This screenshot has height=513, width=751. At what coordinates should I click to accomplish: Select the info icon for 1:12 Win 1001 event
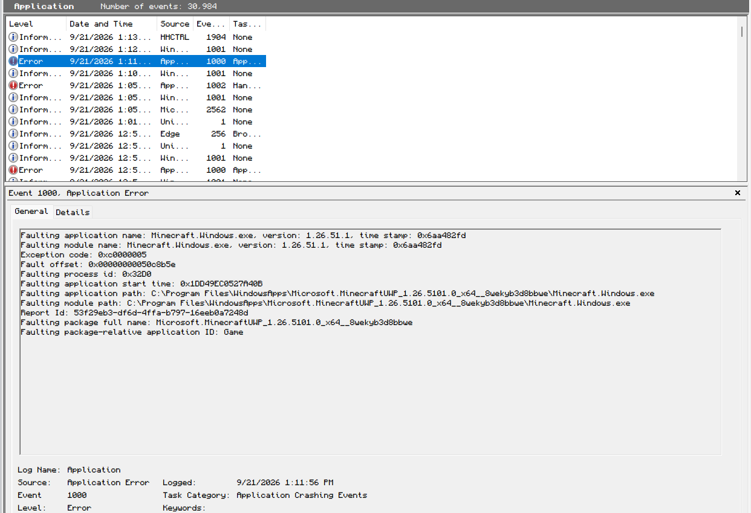pyautogui.click(x=13, y=49)
